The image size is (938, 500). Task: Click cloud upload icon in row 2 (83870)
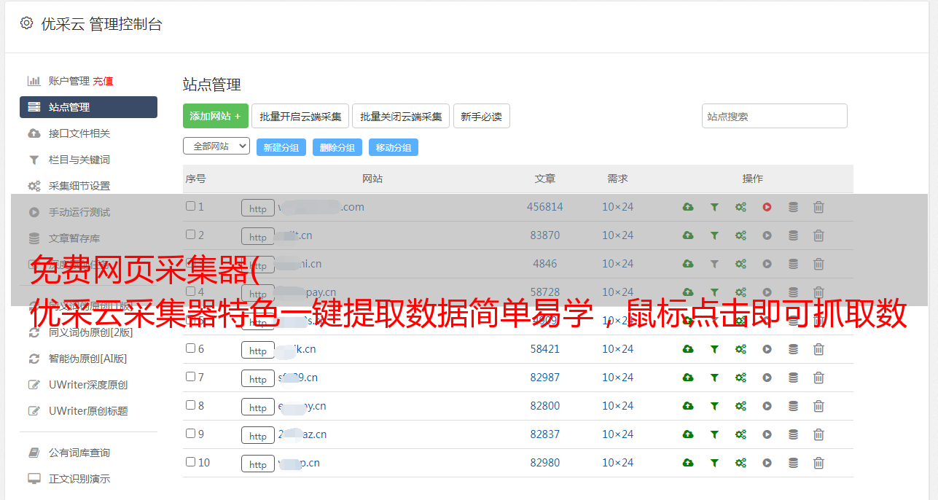688,235
